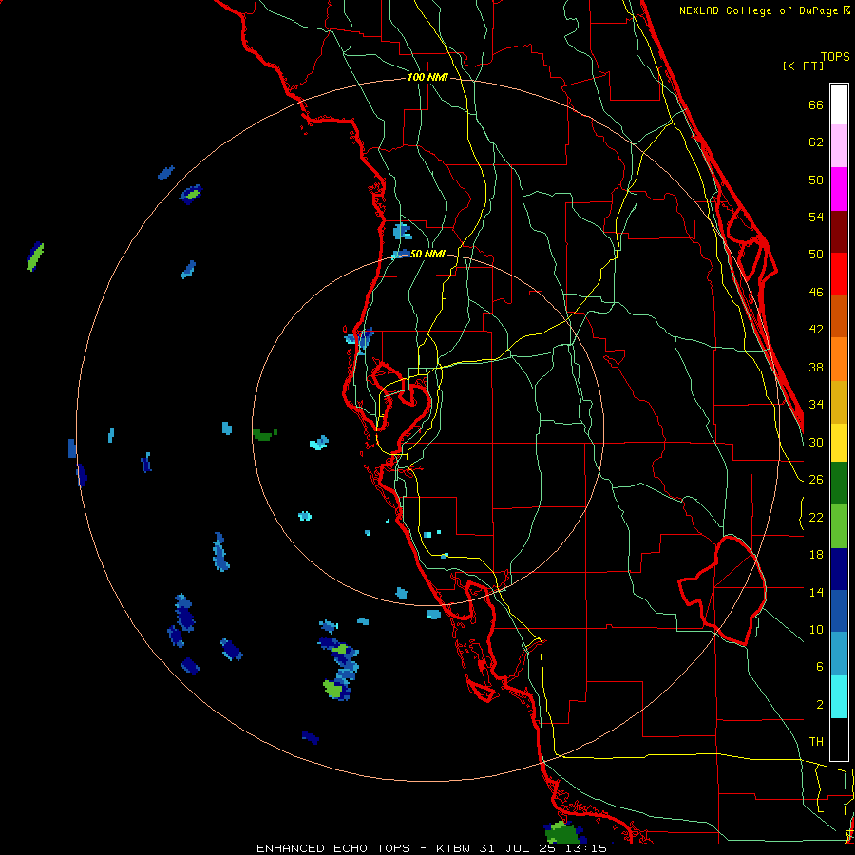
Task: Click the green echo at the bottom map edge
Action: click(x=563, y=832)
